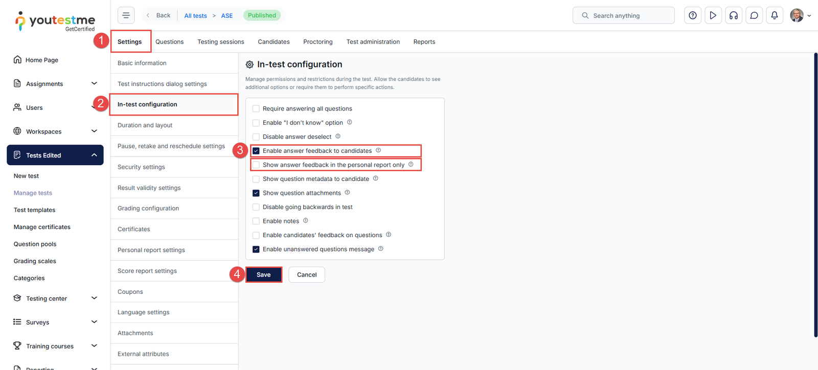The height and width of the screenshot is (370, 818).
Task: Switch to the Questions tab
Action: 169,42
